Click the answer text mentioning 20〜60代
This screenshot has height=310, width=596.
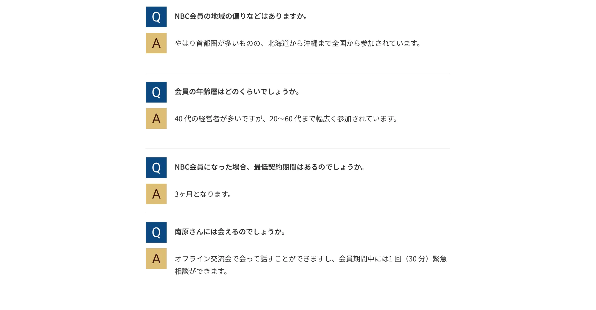(x=286, y=119)
